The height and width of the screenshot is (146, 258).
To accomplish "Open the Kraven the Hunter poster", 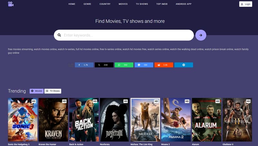I will click(53, 120).
